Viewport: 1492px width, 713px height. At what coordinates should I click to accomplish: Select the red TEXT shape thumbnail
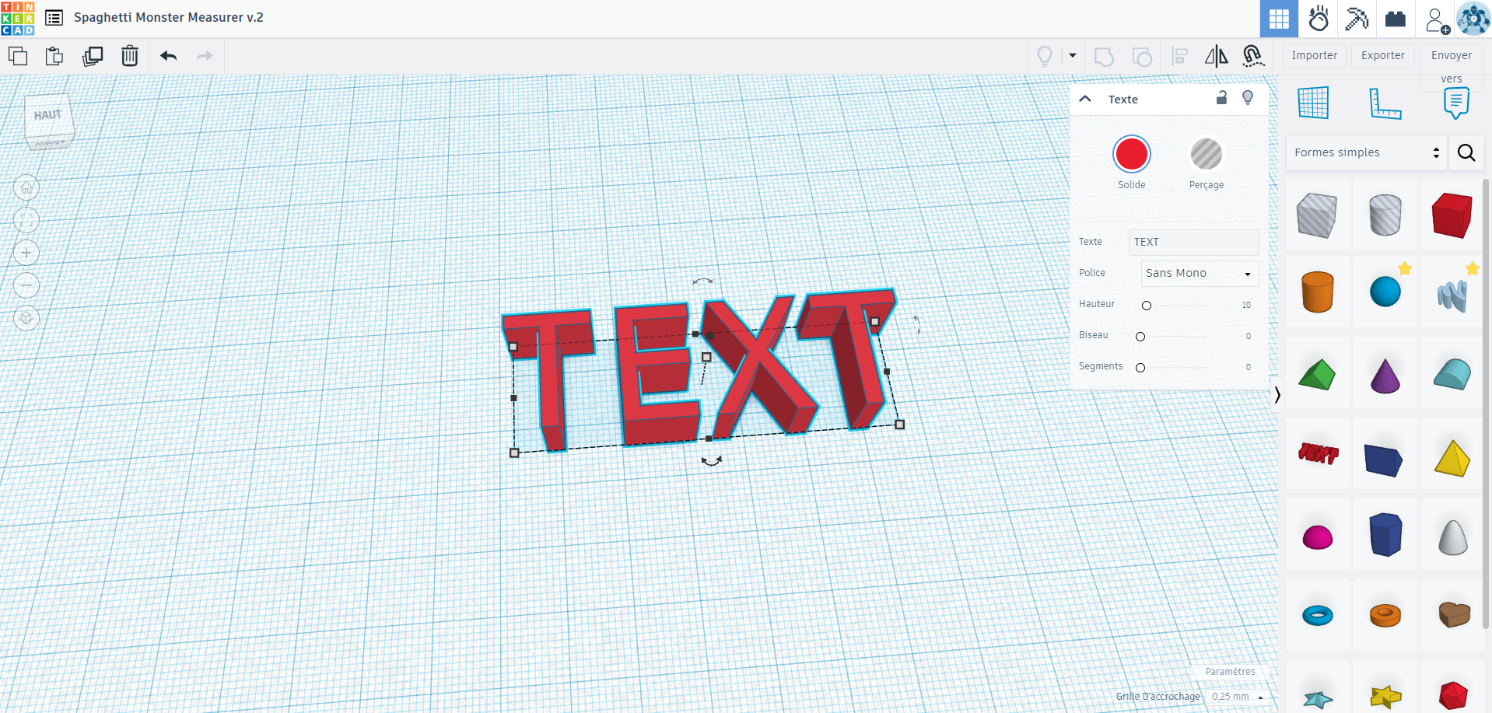click(1319, 453)
